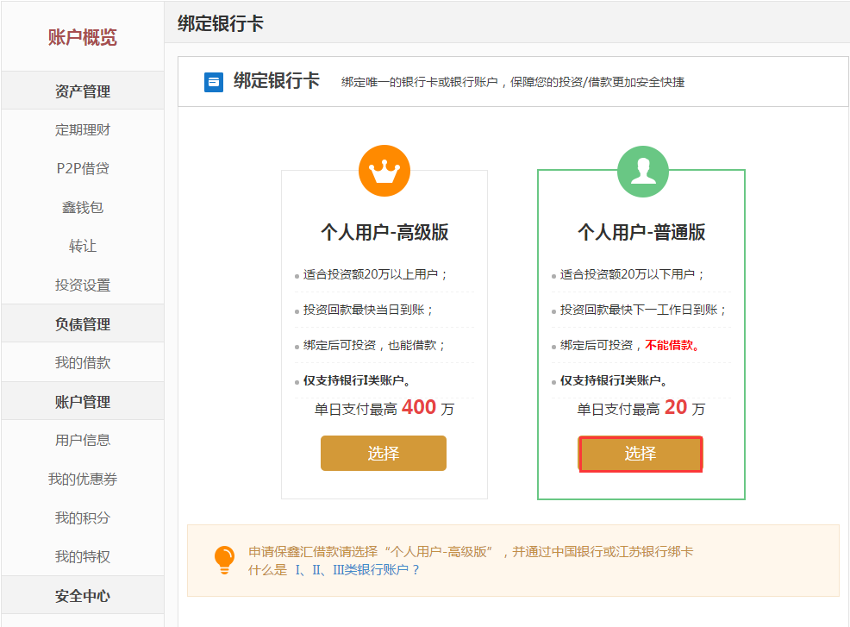850x627 pixels.
Task: Choose the 个人用户-高级版 选择 button
Action: click(384, 453)
